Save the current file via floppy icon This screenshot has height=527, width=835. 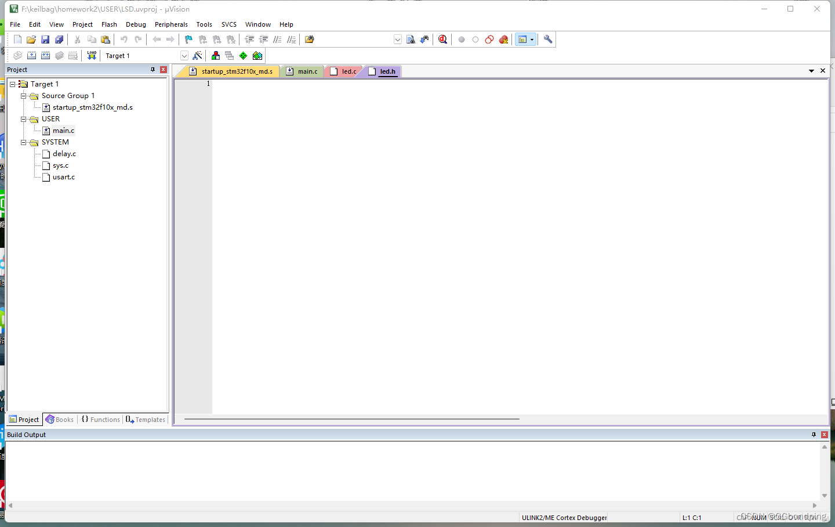click(x=45, y=39)
